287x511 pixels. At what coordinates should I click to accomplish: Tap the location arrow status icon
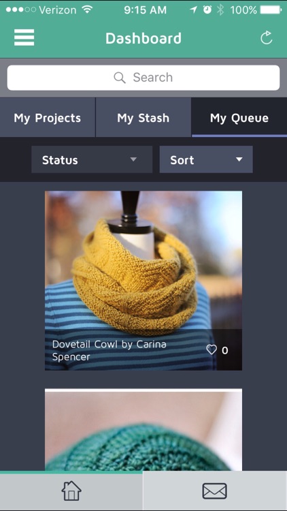(x=194, y=10)
